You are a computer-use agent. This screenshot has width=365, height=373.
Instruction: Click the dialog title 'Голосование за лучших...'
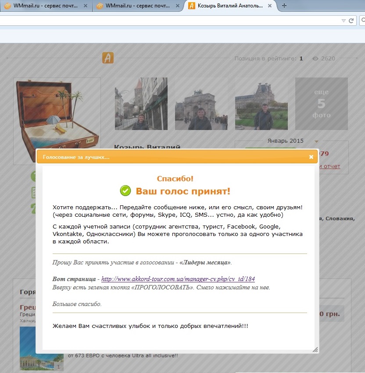(76, 157)
